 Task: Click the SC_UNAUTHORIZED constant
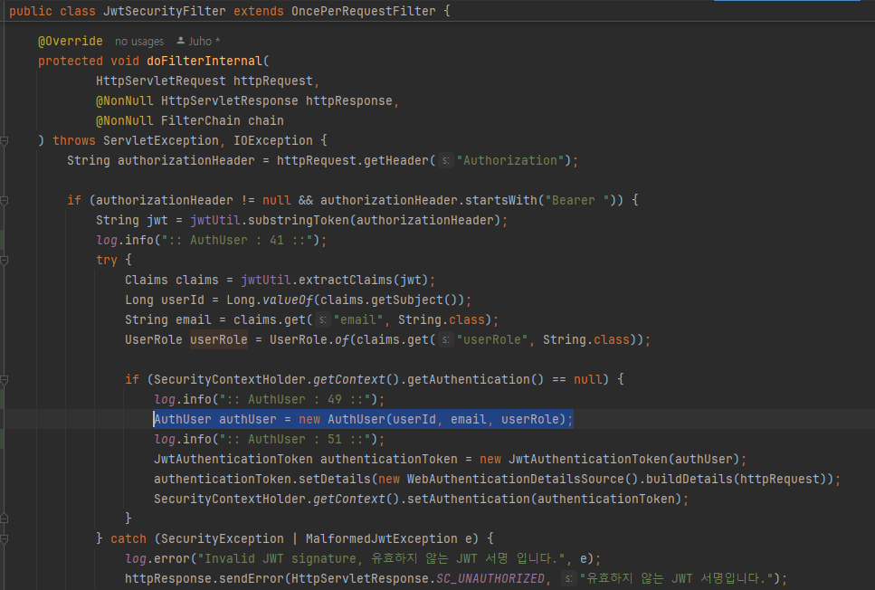(x=490, y=579)
